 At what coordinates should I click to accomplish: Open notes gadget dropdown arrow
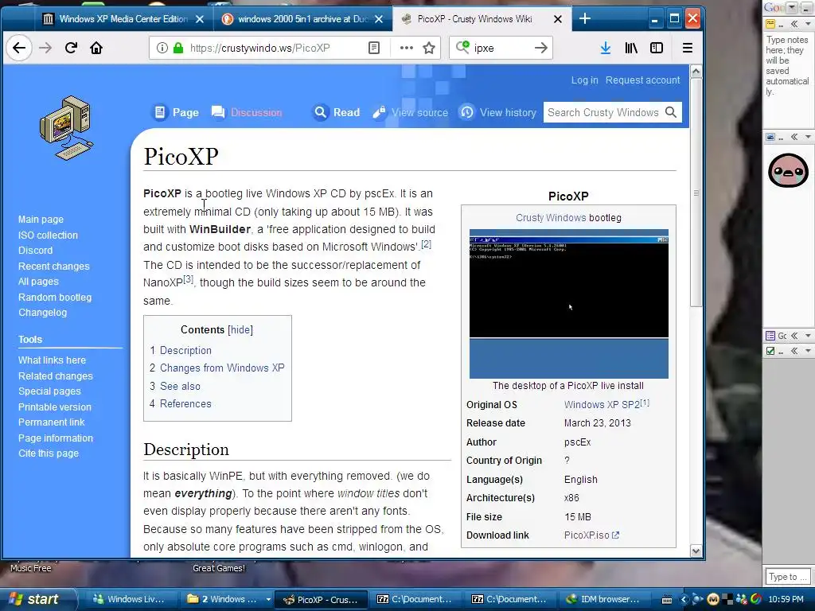click(x=808, y=24)
